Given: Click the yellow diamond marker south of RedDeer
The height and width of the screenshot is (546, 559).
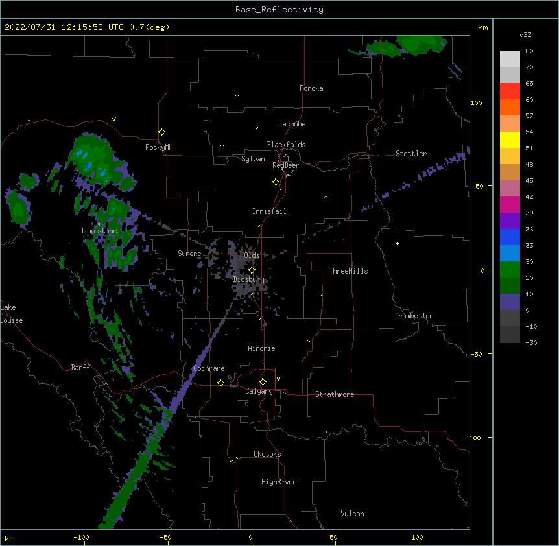Looking at the screenshot, I should pyautogui.click(x=276, y=182).
